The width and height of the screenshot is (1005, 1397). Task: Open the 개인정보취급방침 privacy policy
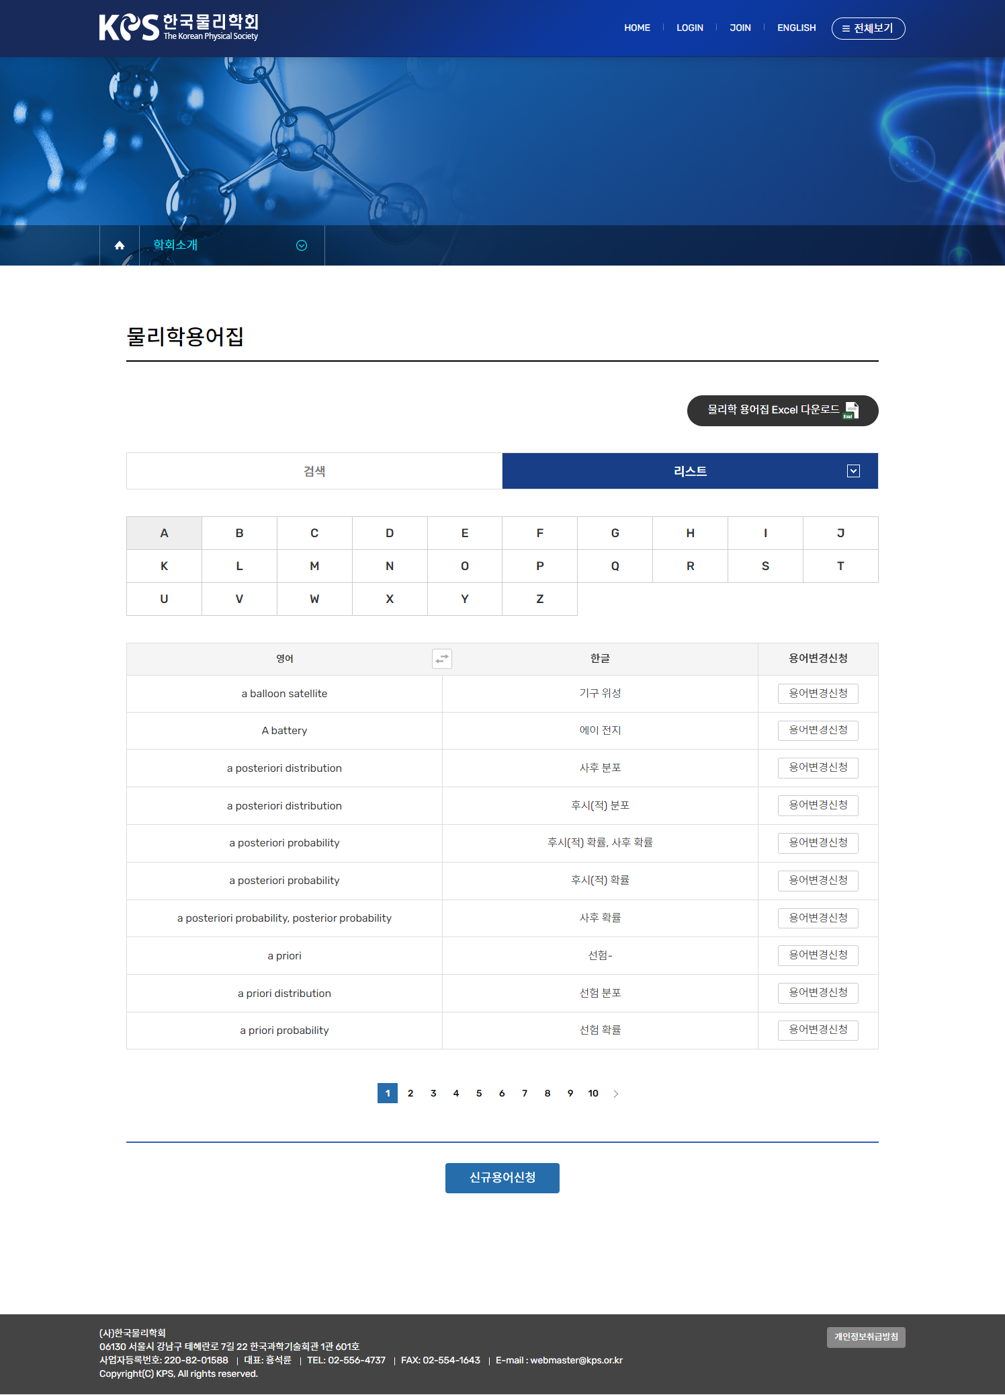pyautogui.click(x=865, y=1337)
